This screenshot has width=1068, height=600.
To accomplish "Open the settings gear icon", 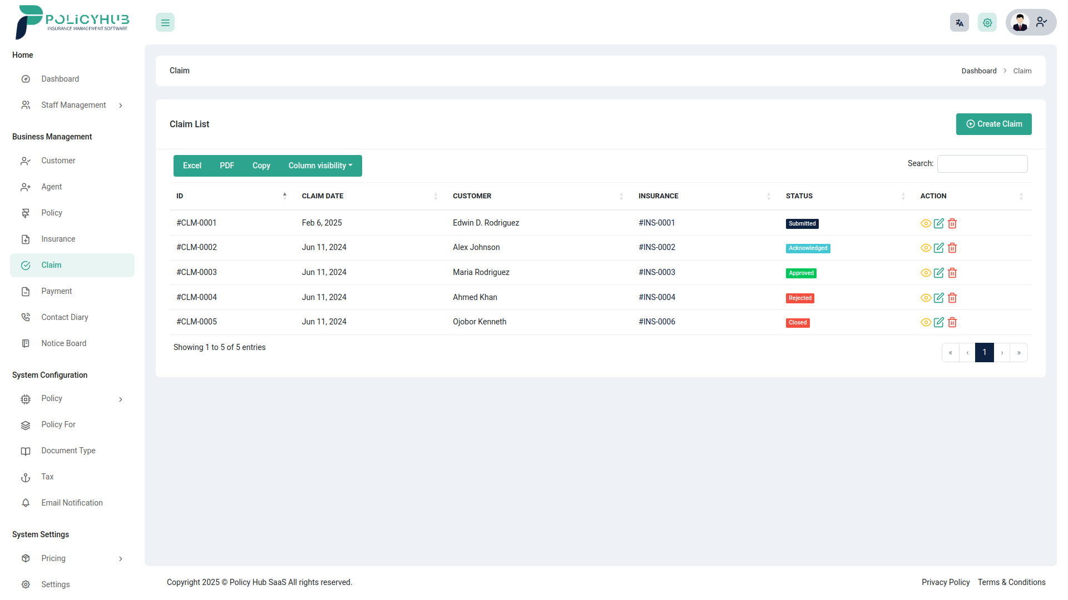I will (x=987, y=22).
